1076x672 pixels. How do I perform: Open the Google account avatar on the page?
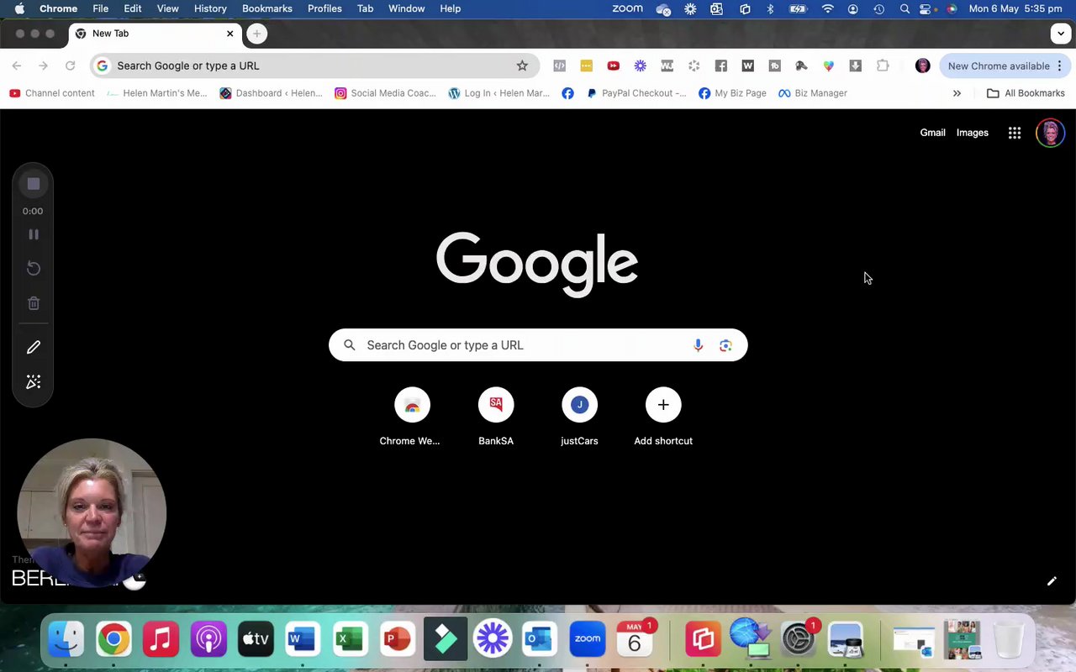tap(1051, 133)
